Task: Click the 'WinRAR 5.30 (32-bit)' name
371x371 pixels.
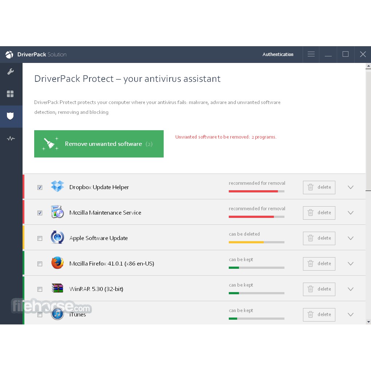Action: (x=96, y=289)
